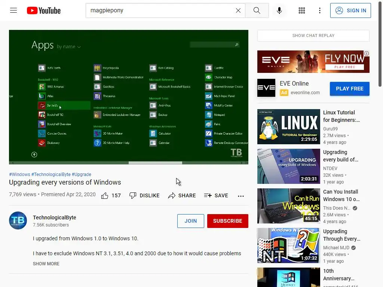Click the Dictionary icon in video
This screenshot has width=383, height=287.
[42, 143]
